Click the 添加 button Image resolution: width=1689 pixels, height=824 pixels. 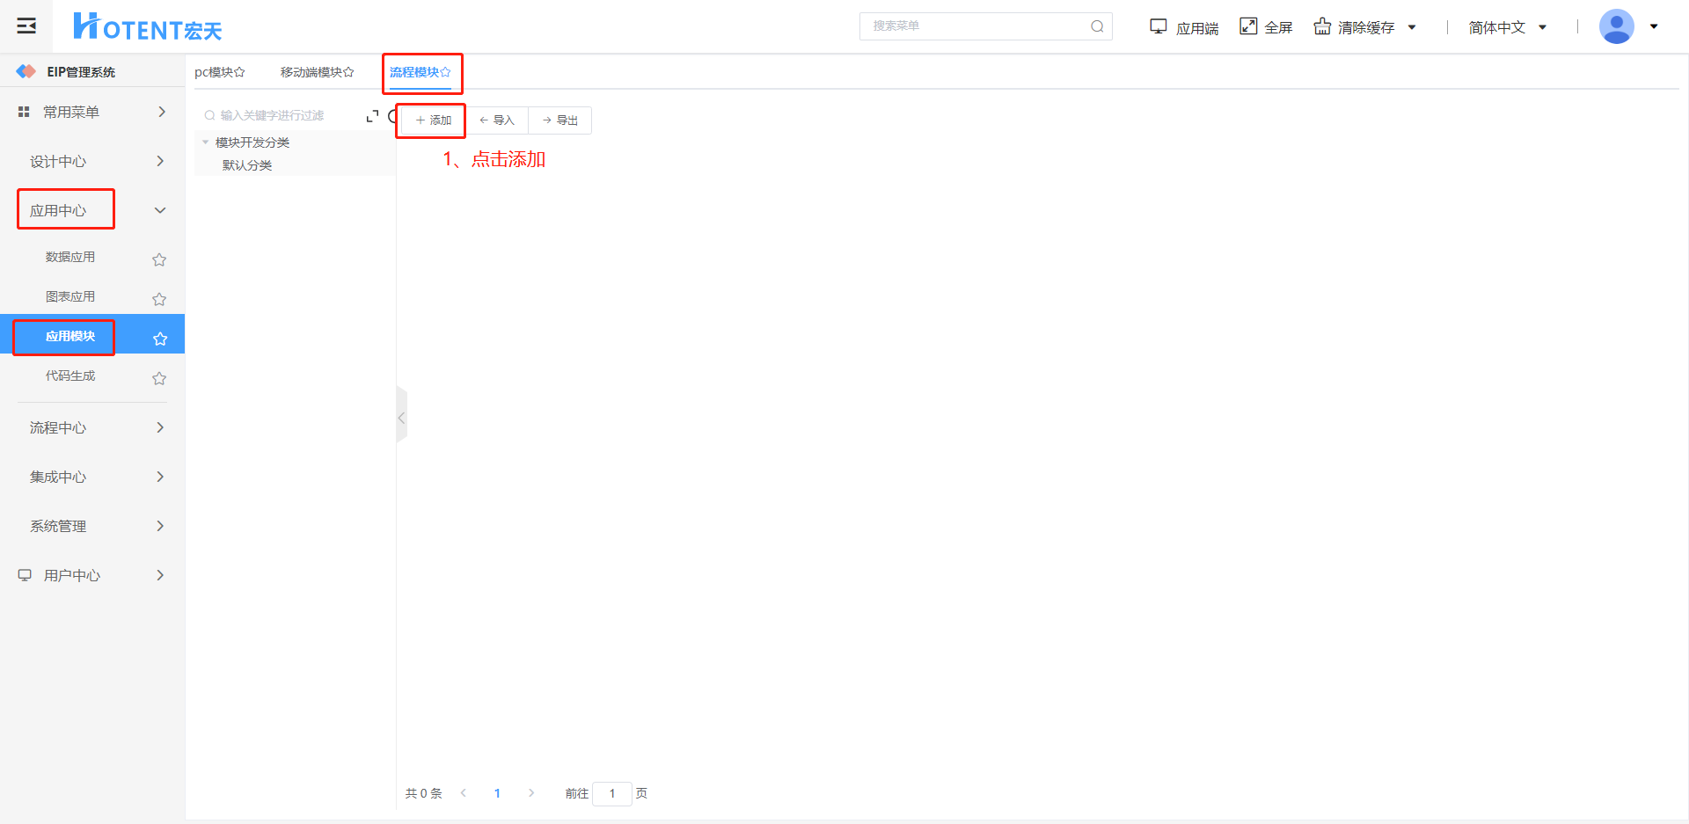(434, 120)
